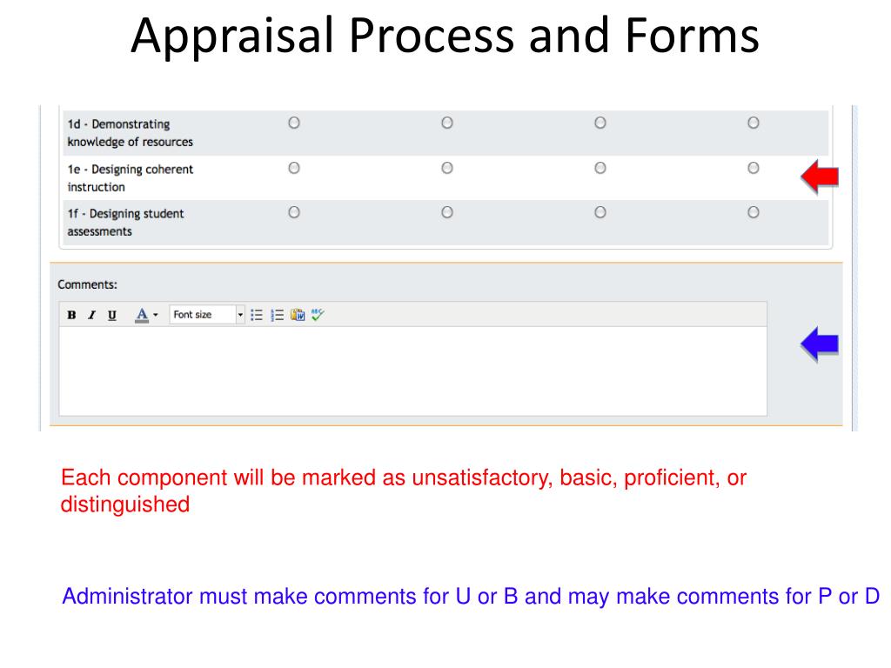Viewport: 891px width, 668px height.
Task: Insert a numbered list
Action: pos(278,315)
